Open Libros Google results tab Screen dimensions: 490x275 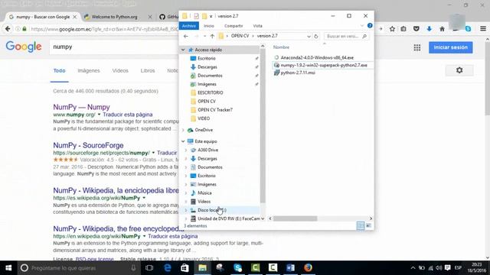pos(148,71)
